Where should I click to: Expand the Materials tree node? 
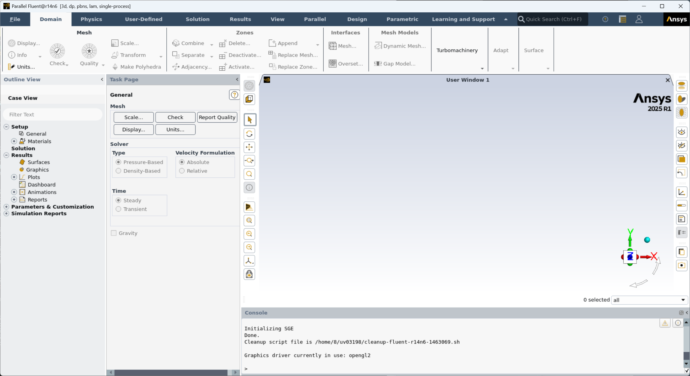[x=14, y=141]
